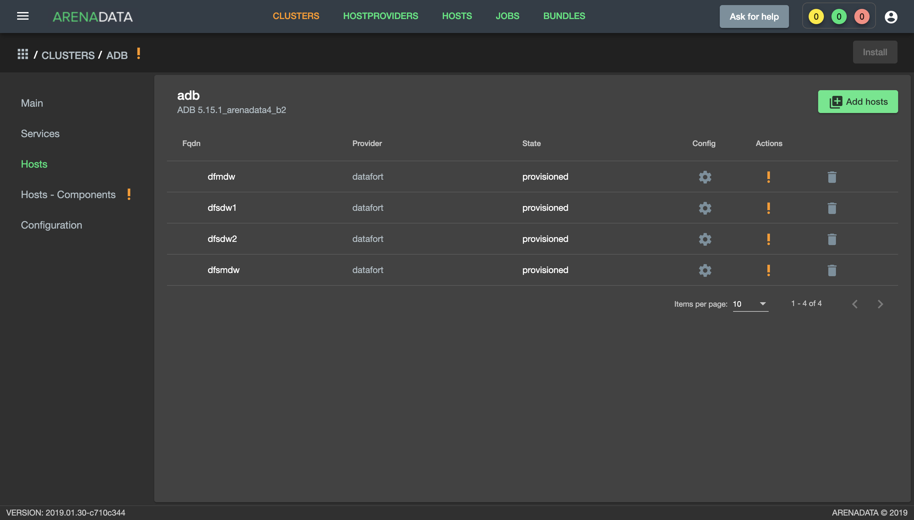Click the green job counter badge
The image size is (914, 520).
pos(839,17)
